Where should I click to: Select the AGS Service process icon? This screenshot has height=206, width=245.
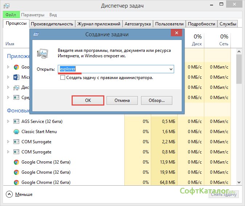(16, 121)
